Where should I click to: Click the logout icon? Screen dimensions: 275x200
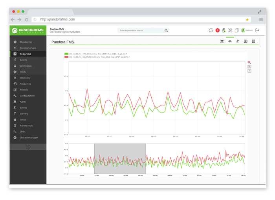(257, 30)
